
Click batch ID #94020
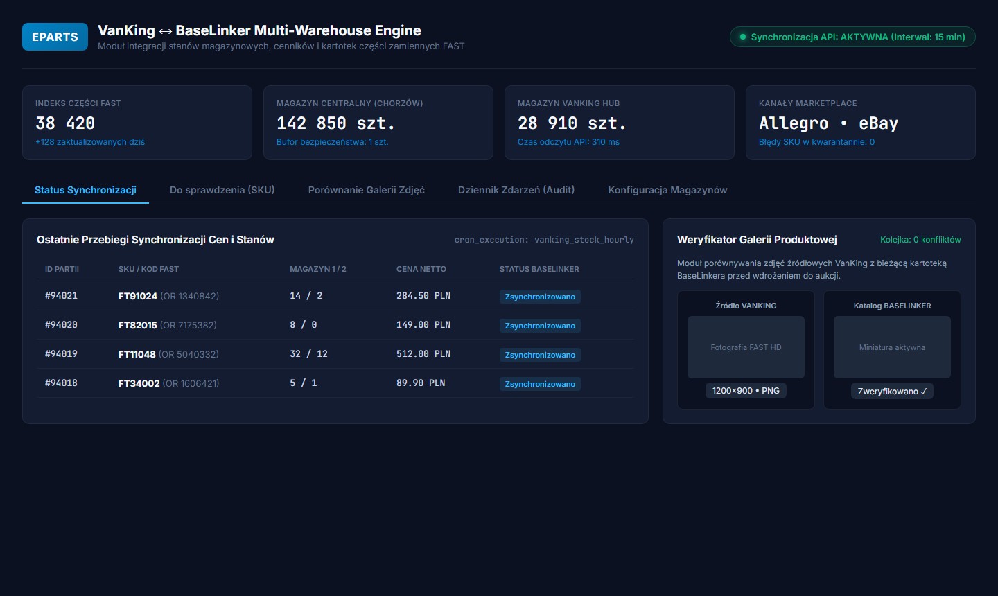click(61, 325)
